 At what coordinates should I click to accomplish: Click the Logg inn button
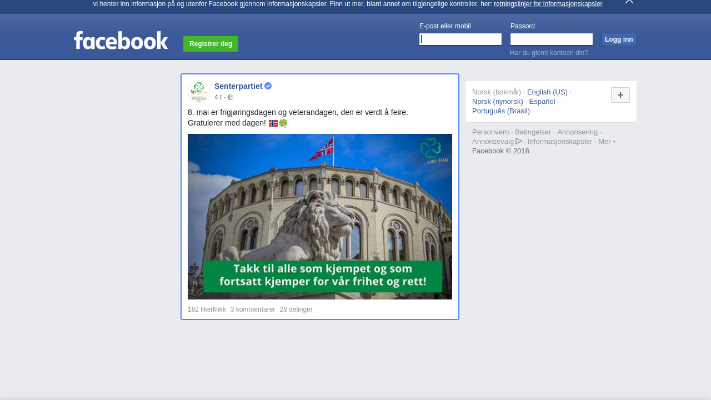pyautogui.click(x=619, y=39)
